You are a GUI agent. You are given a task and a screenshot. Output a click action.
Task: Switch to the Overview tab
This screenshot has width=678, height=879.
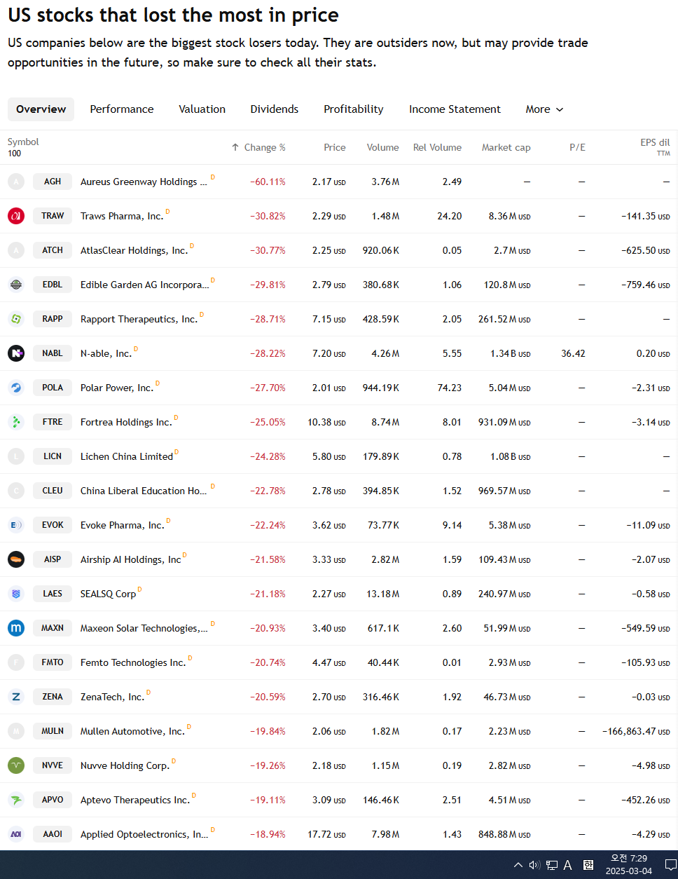point(41,109)
